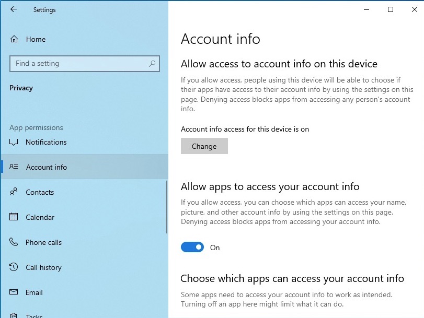Maximize the Settings window

(391, 9)
